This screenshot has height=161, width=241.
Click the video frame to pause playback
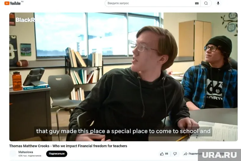click(x=123, y=77)
